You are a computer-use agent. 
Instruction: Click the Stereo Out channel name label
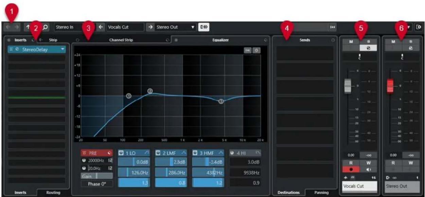402,186
